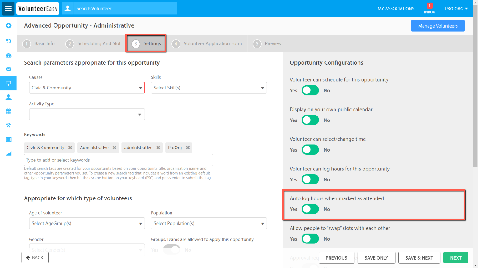This screenshot has width=478, height=268.
Task: Remove the Civic & Community keyword tag
Action: [70, 148]
